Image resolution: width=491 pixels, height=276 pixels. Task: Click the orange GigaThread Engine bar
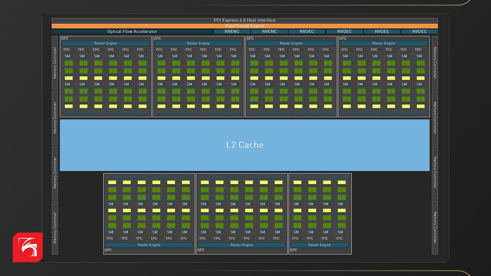pyautogui.click(x=244, y=26)
